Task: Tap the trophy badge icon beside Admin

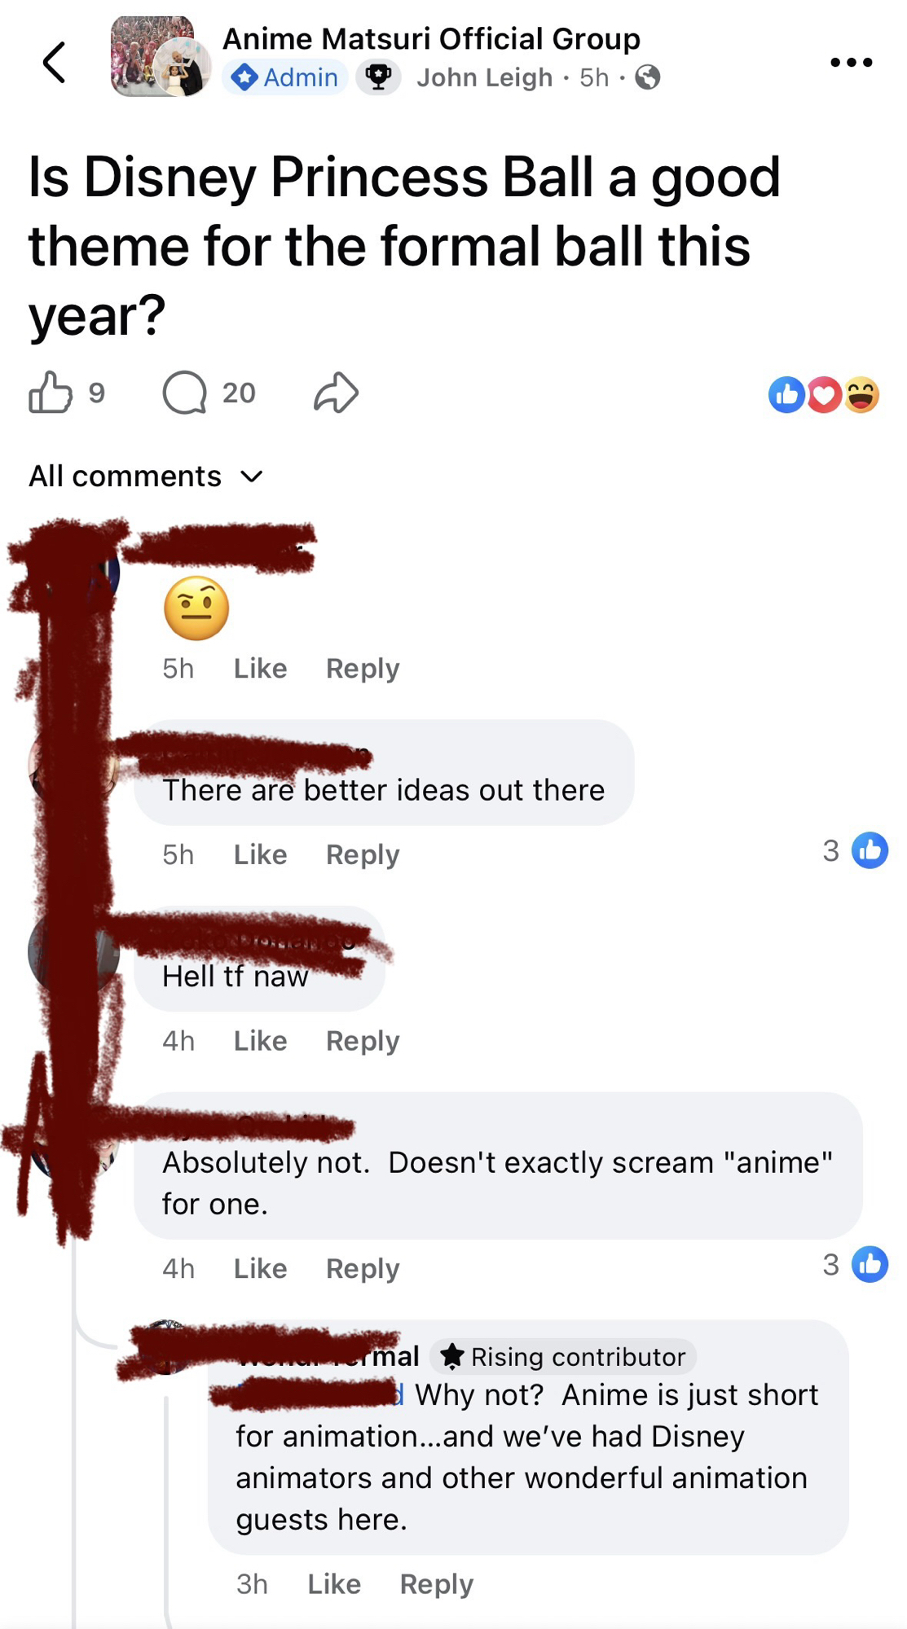Action: (378, 77)
